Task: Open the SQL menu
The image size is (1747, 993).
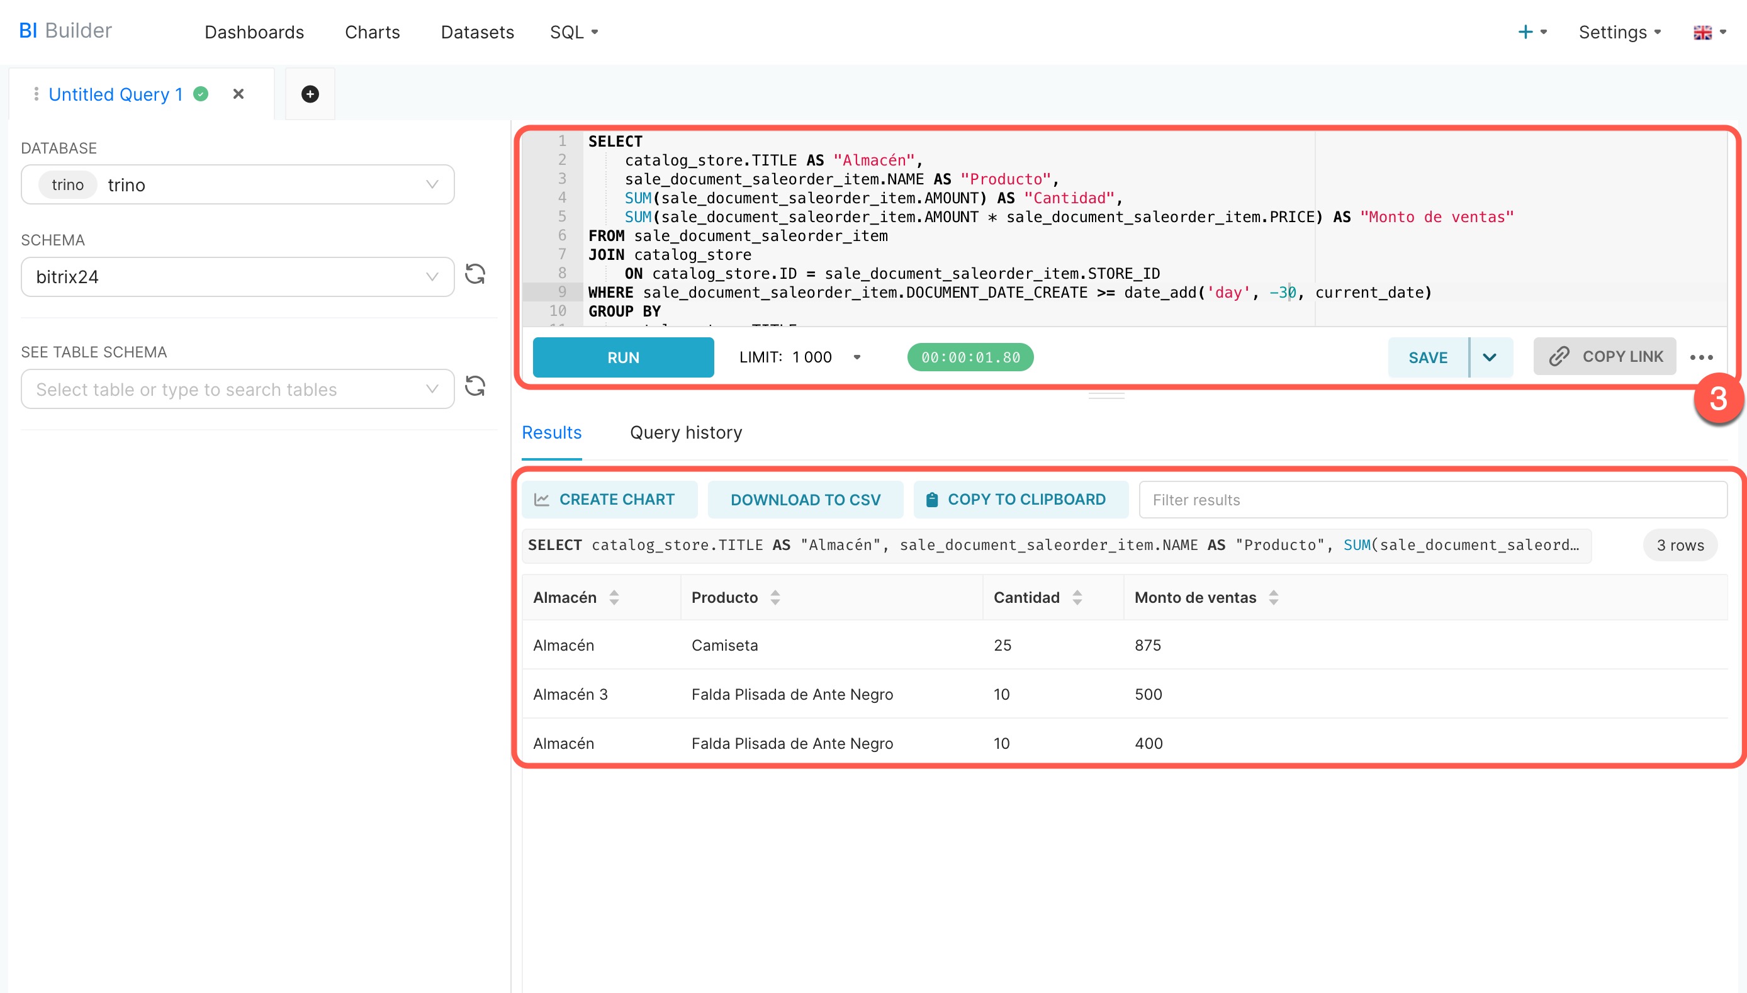Action: [573, 32]
